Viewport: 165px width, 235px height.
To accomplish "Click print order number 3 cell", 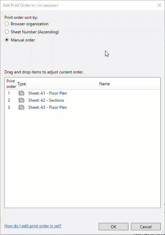I will (x=9, y=107).
